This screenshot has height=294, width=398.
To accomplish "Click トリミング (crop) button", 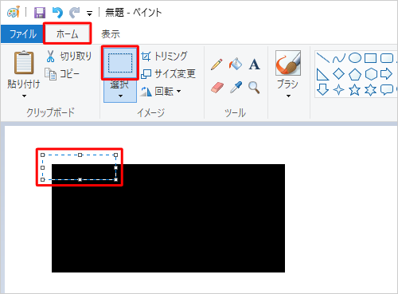I will click(x=164, y=56).
